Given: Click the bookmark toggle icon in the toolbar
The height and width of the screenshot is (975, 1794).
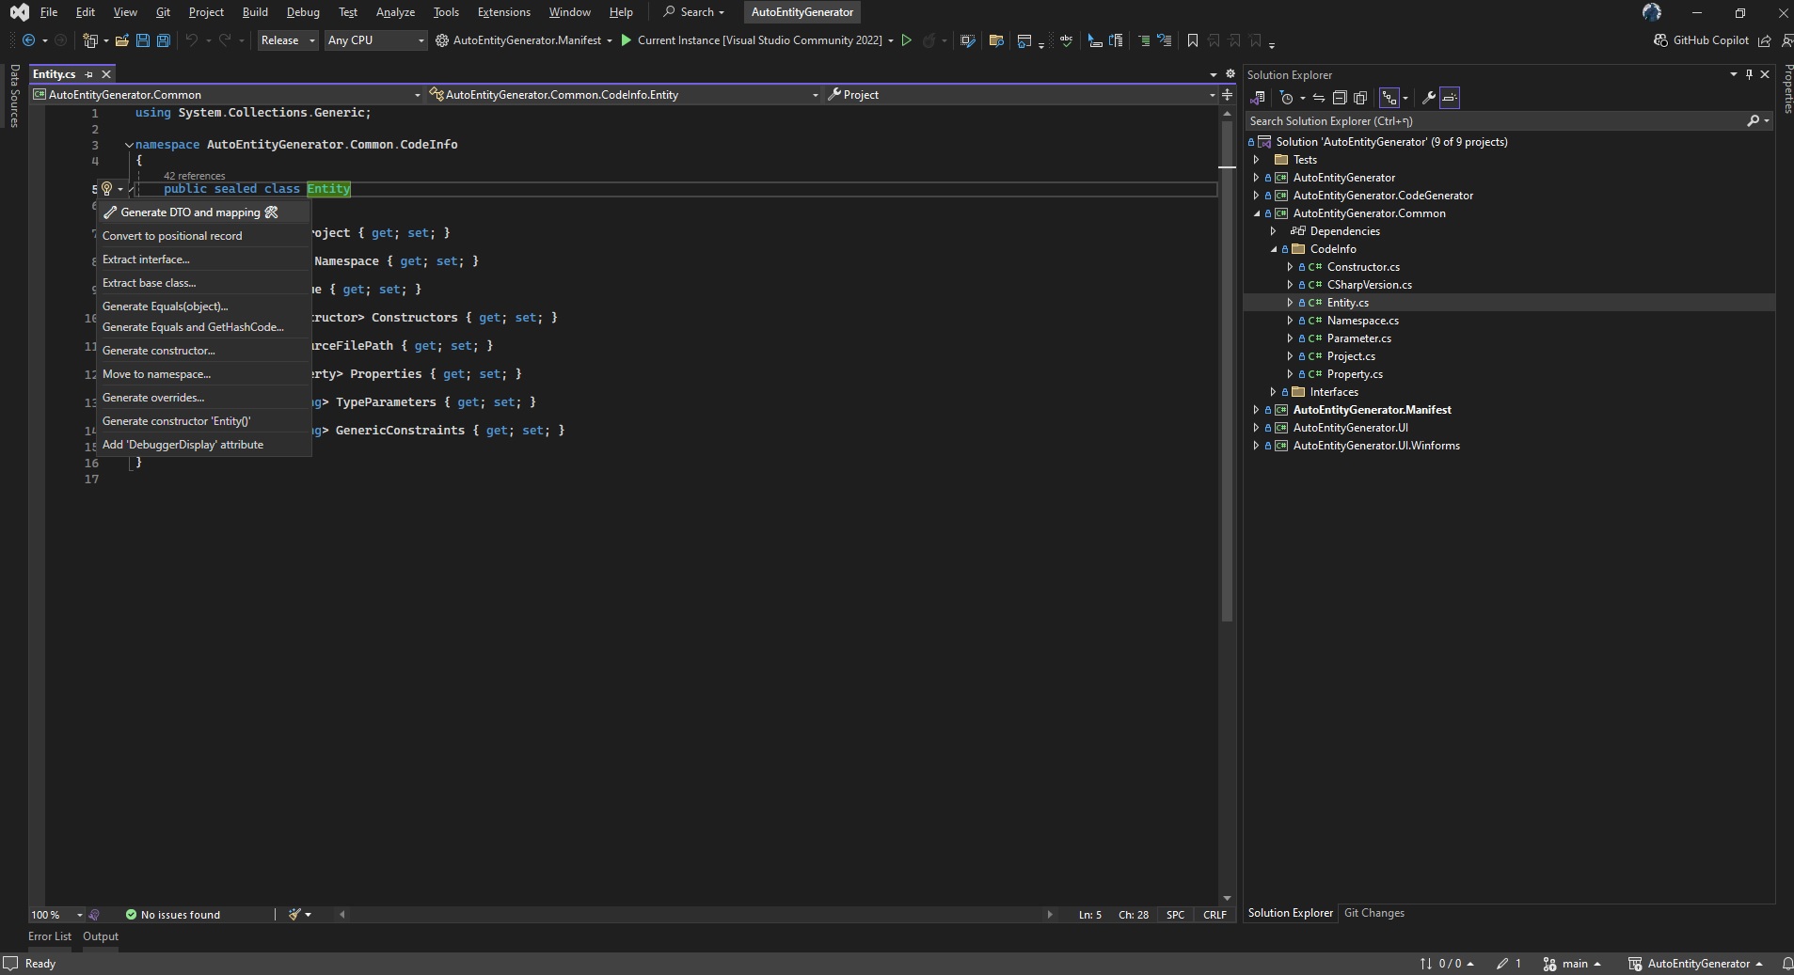Looking at the screenshot, I should coord(1193,40).
